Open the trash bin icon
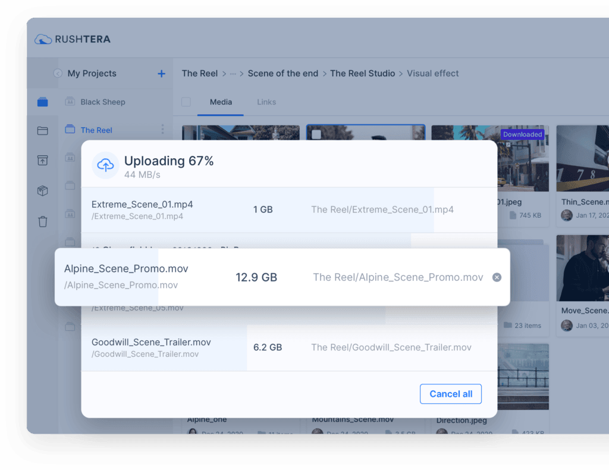This screenshot has height=470, width=609. pos(43,221)
